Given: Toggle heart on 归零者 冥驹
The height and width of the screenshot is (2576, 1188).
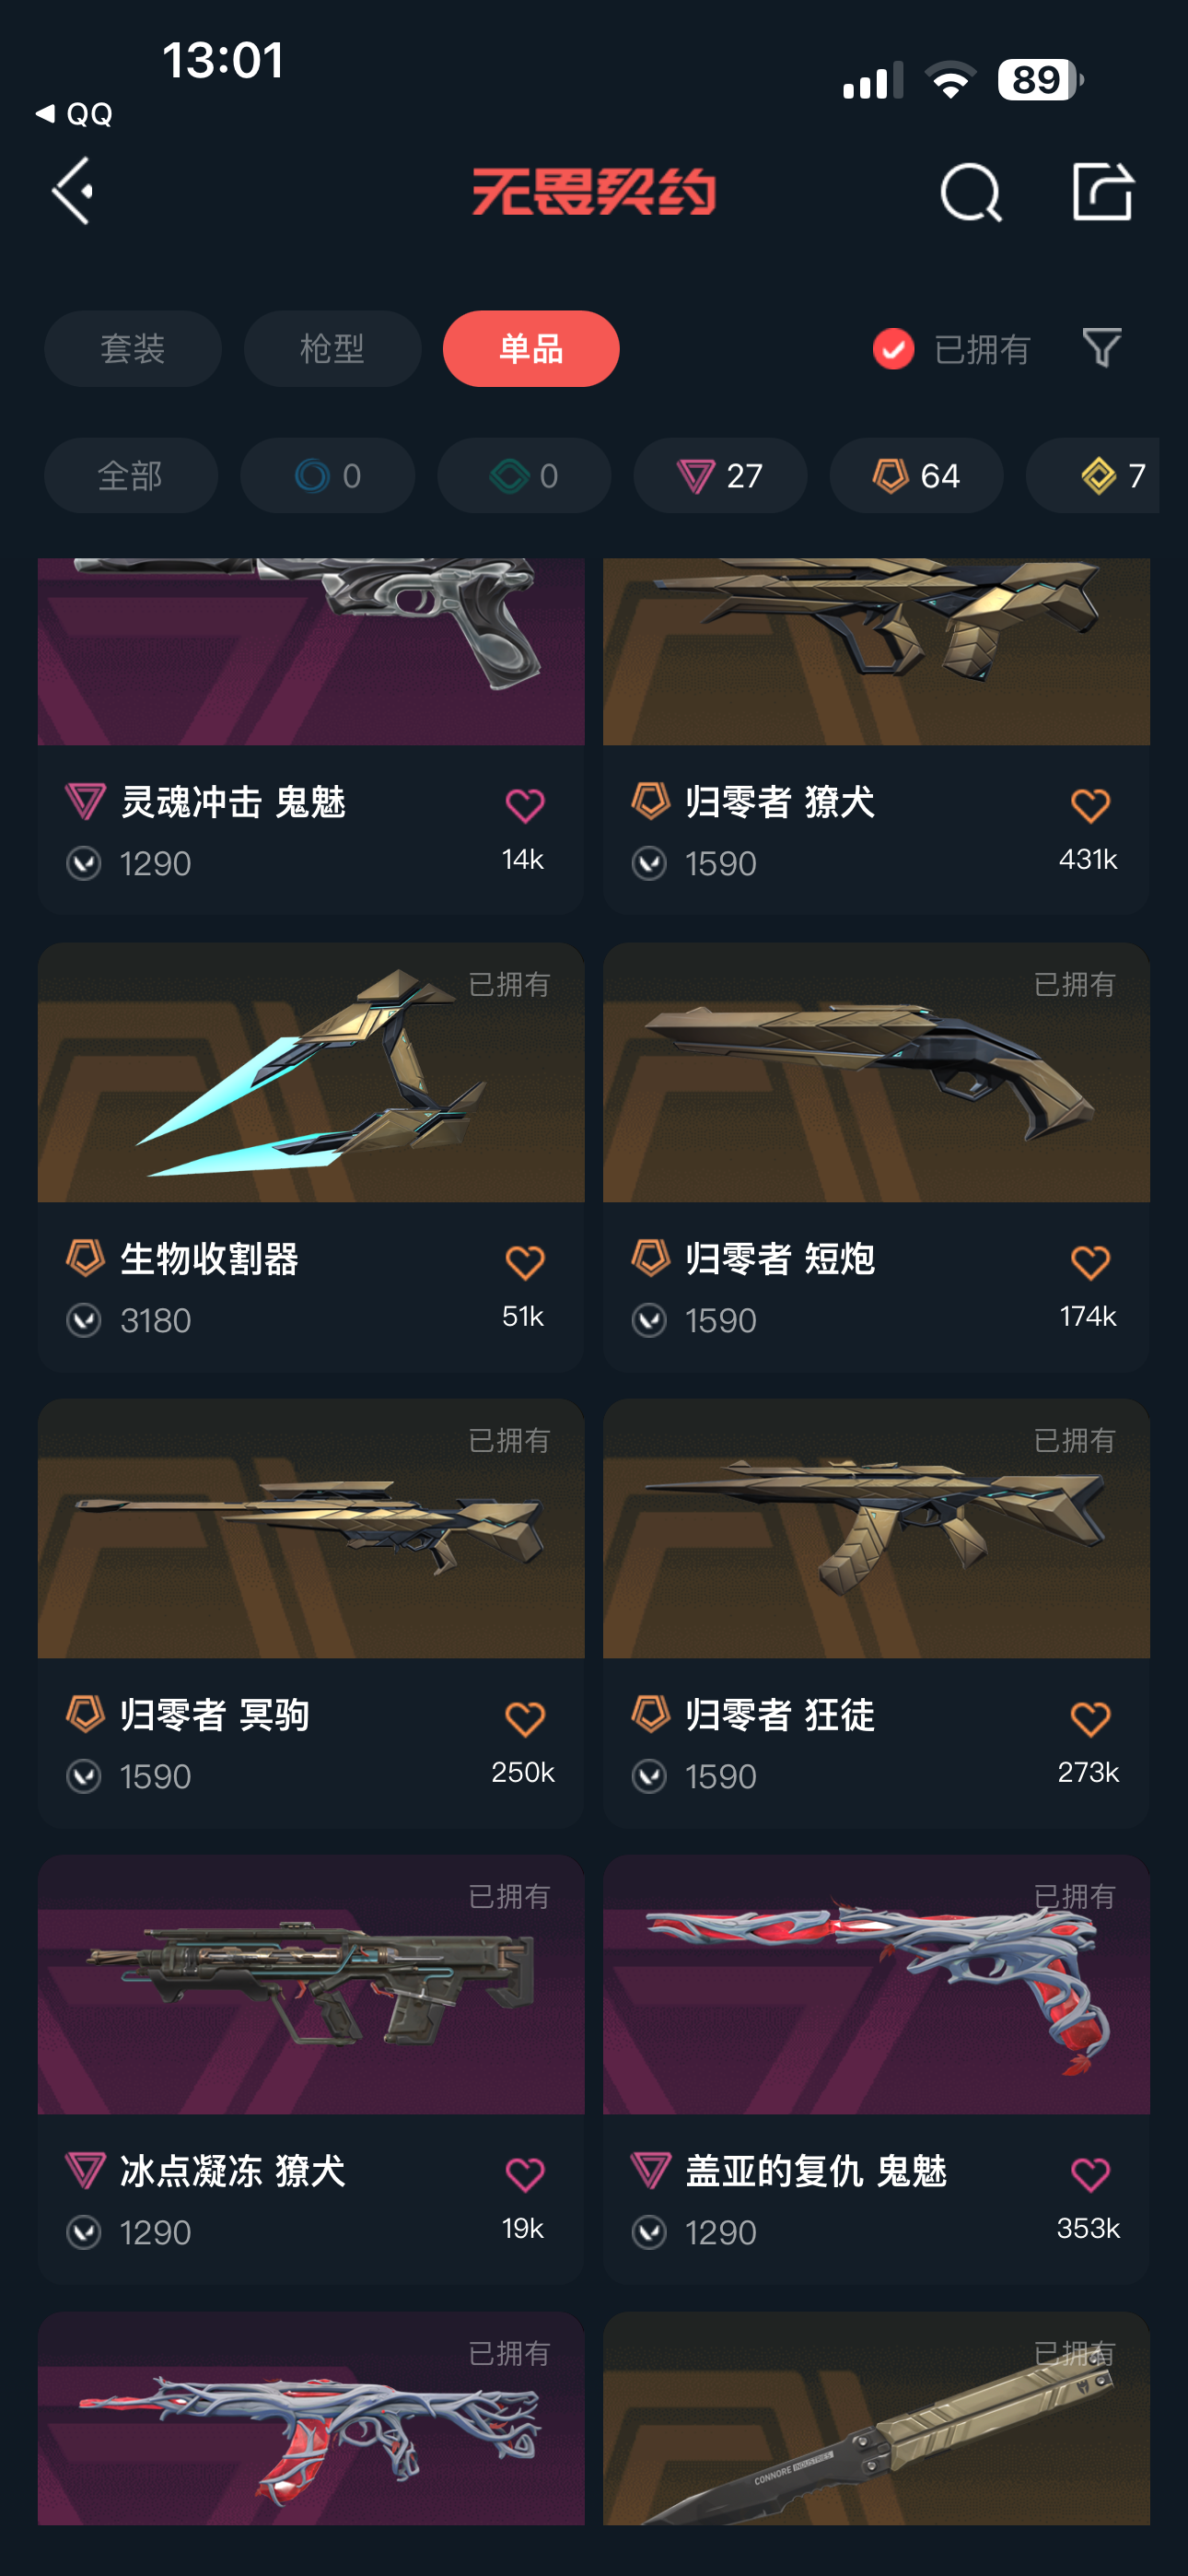Looking at the screenshot, I should point(524,1718).
